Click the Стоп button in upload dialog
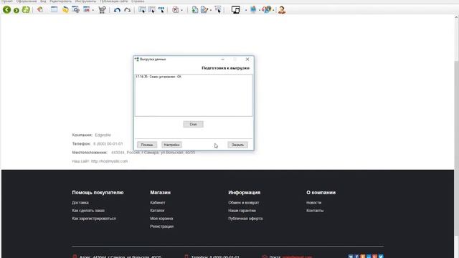Viewport: 459px width, 258px height. click(x=193, y=124)
